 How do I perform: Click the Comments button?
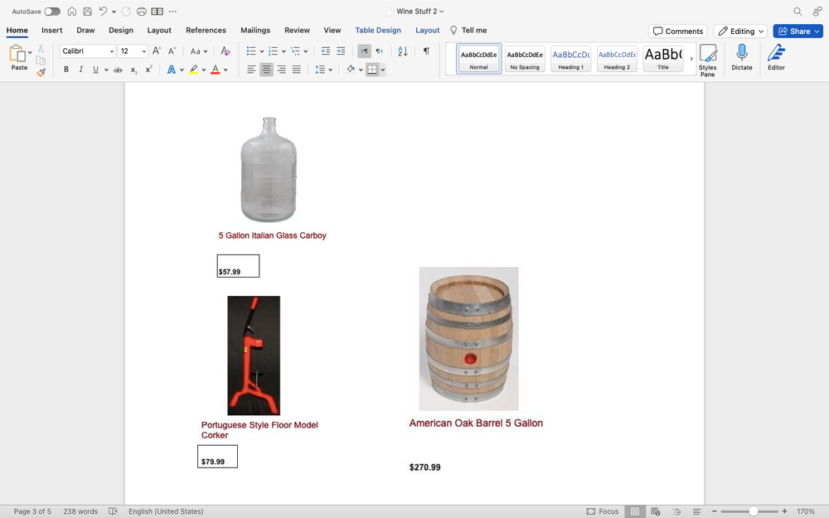pyautogui.click(x=677, y=31)
